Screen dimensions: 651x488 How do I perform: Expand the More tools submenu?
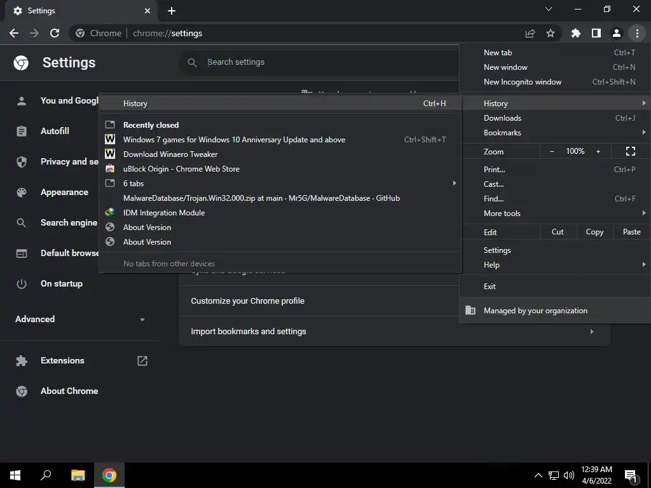555,213
